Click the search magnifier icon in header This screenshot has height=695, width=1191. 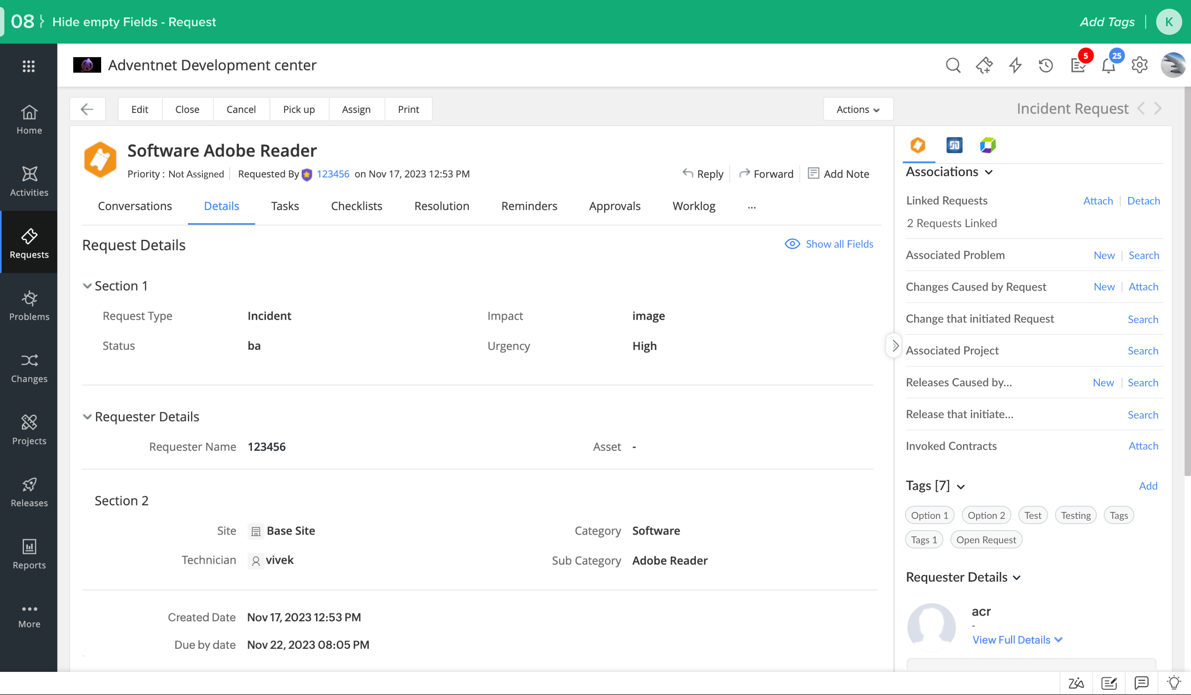coord(953,65)
